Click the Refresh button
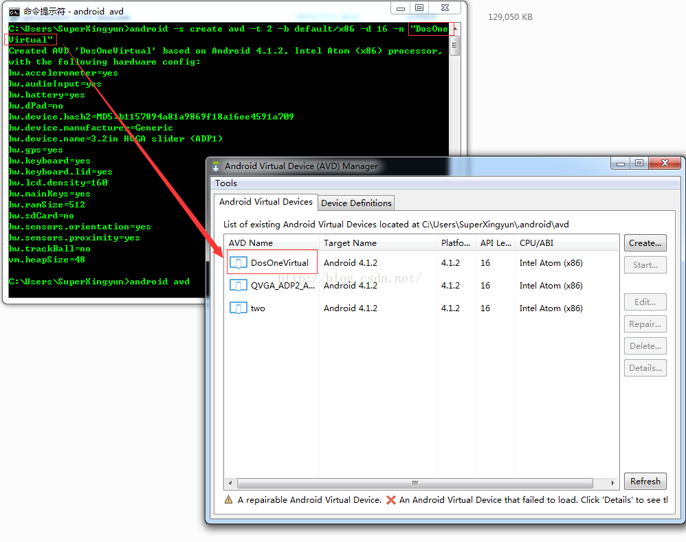The height and width of the screenshot is (542, 686). coord(645,482)
